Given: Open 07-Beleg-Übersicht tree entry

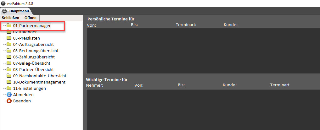Looking at the screenshot, I should [32, 63].
